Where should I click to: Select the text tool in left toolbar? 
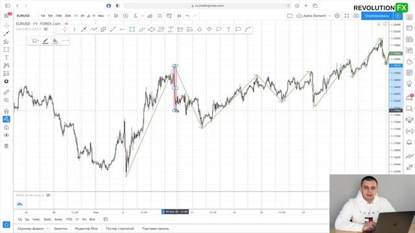pos(6,58)
